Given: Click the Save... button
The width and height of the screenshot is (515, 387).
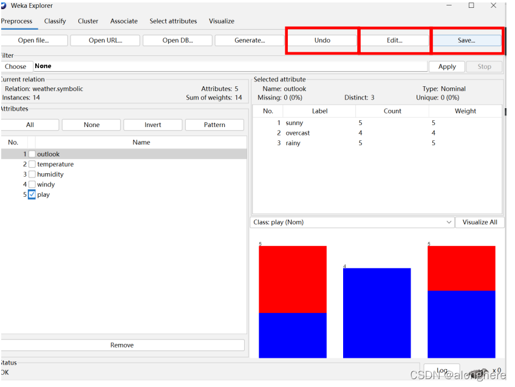Looking at the screenshot, I should tap(466, 41).
